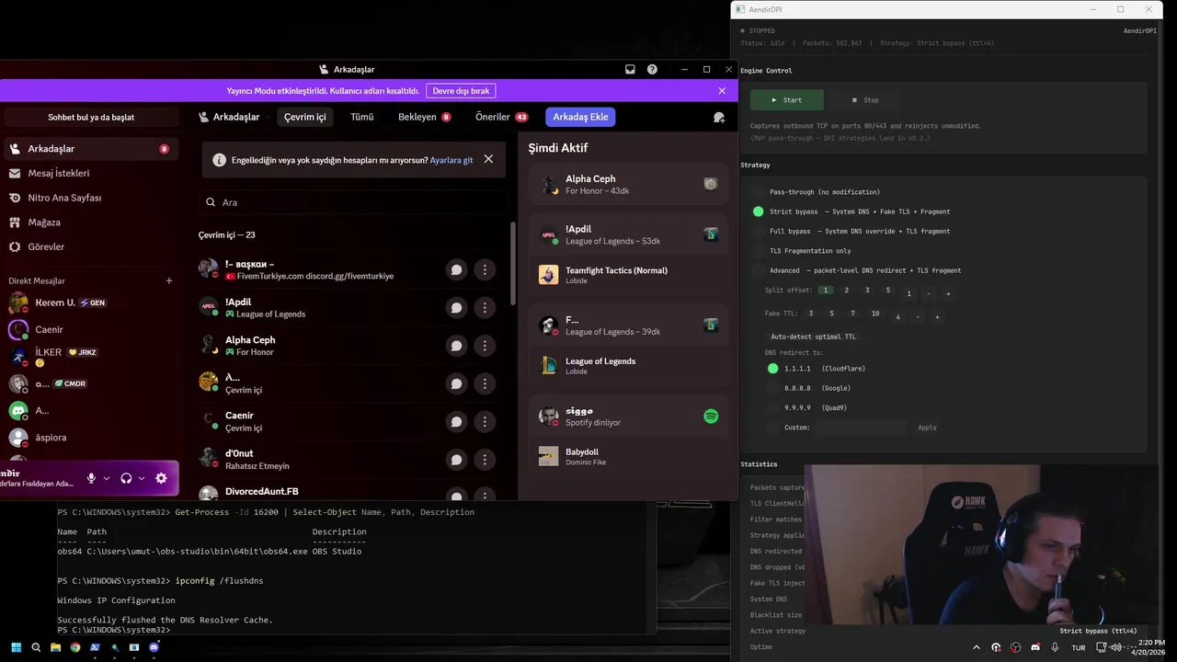1177x662 pixels.
Task: Mute microphone in Discord user panel
Action: (x=91, y=478)
